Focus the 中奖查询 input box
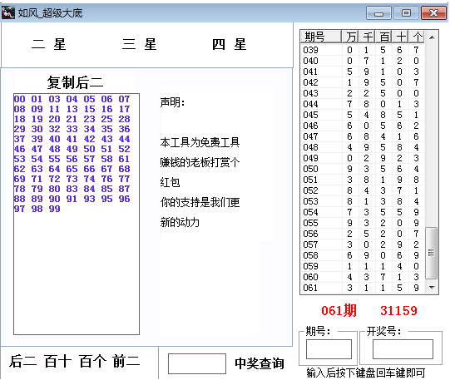Screen dimensions: 450x385 click(x=197, y=363)
